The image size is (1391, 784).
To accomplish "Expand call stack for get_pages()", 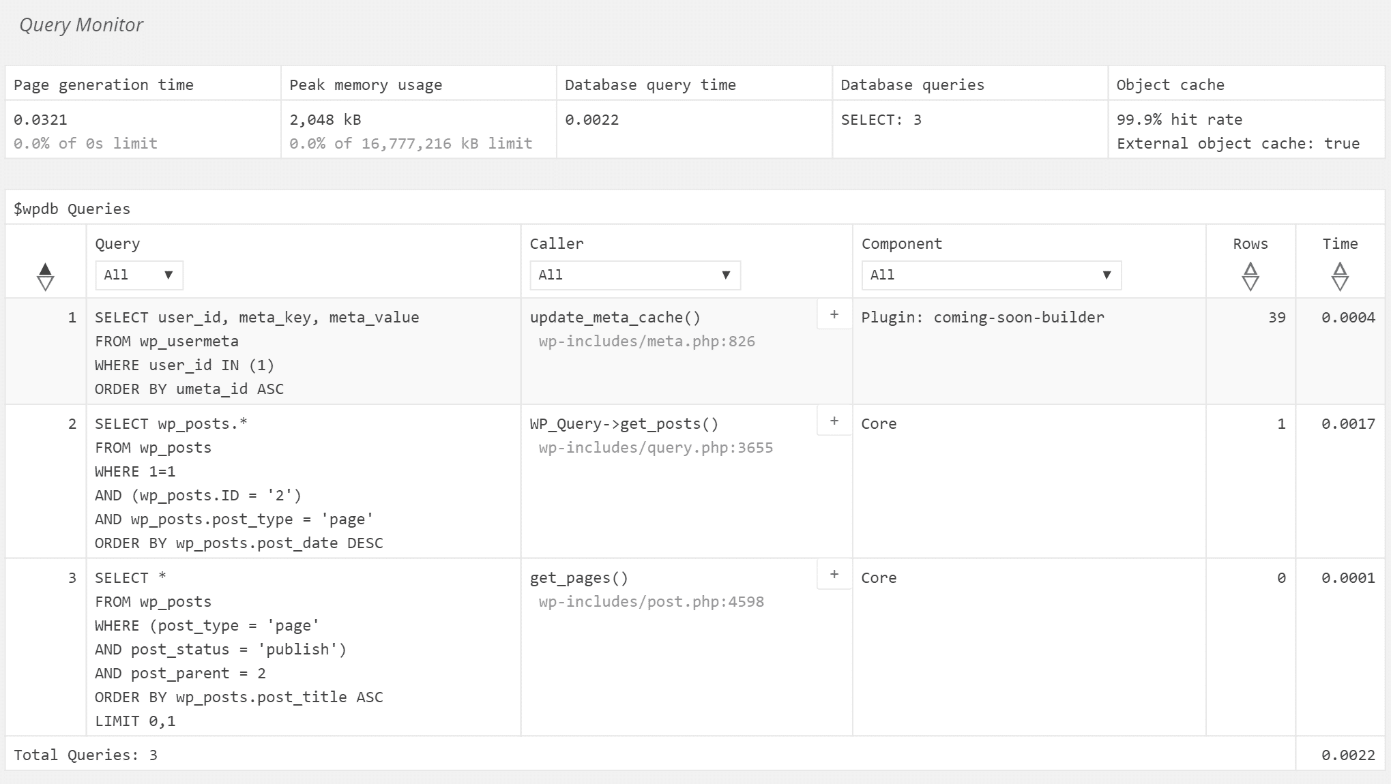I will pyautogui.click(x=834, y=576).
